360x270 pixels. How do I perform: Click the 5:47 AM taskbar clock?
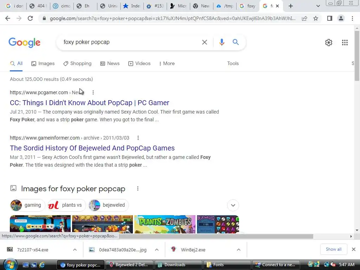pos(347,265)
